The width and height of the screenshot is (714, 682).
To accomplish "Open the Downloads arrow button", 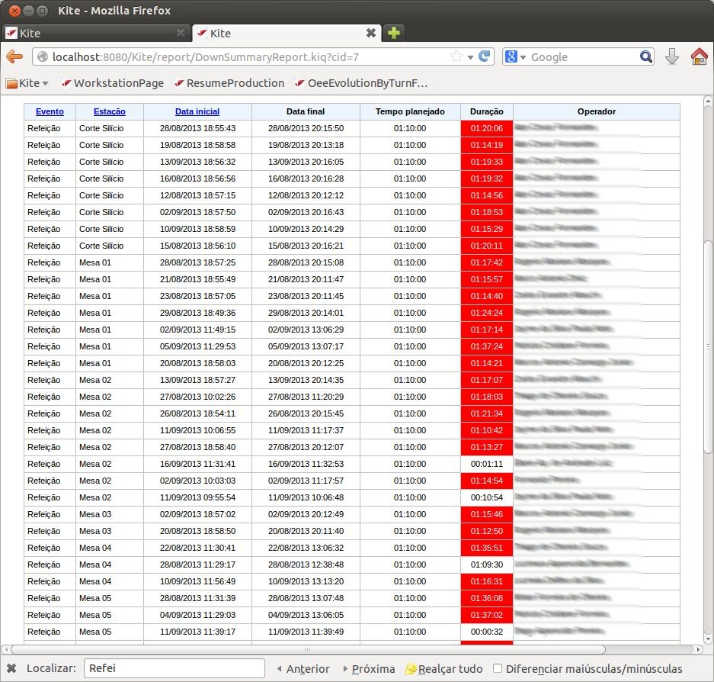I will pos(672,56).
